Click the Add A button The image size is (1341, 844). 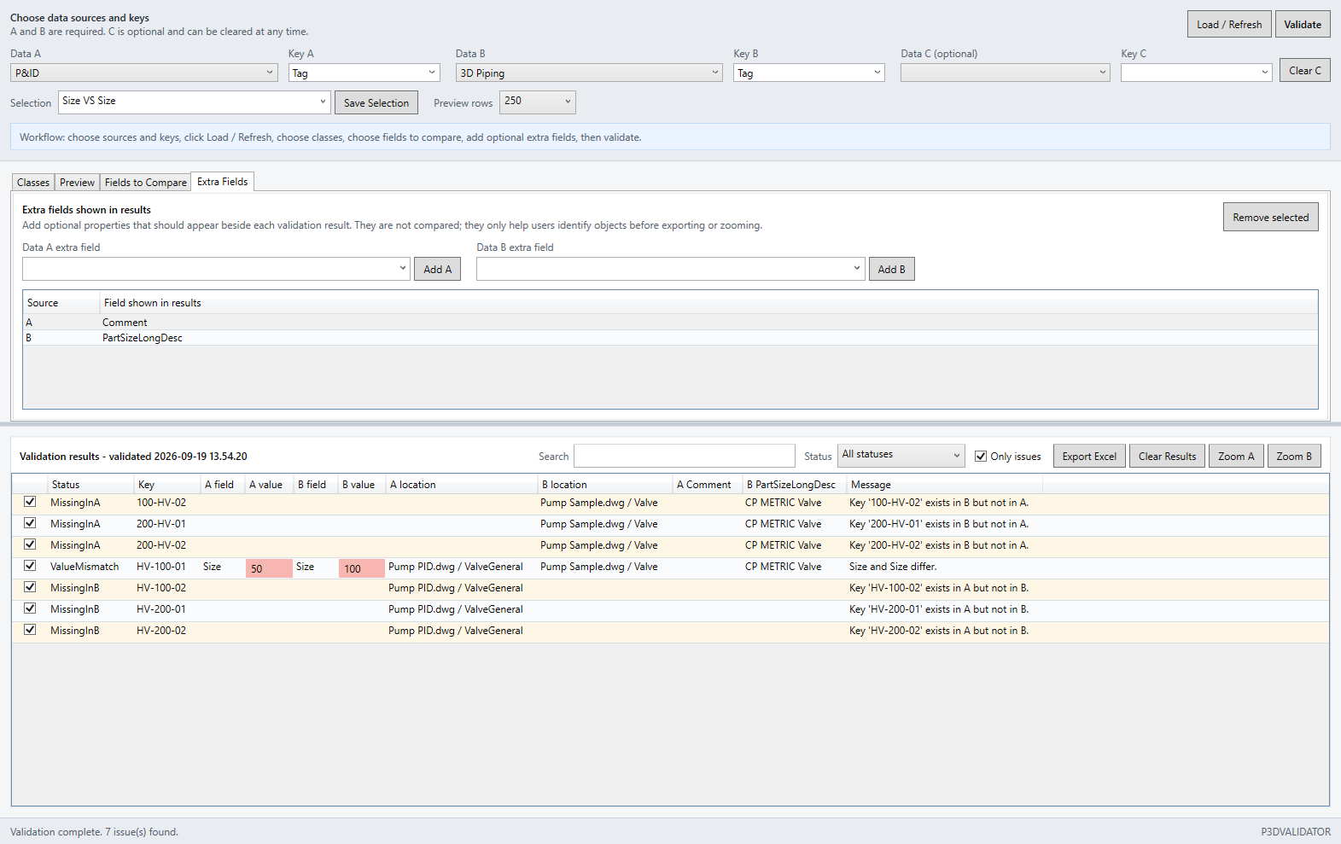coord(437,269)
